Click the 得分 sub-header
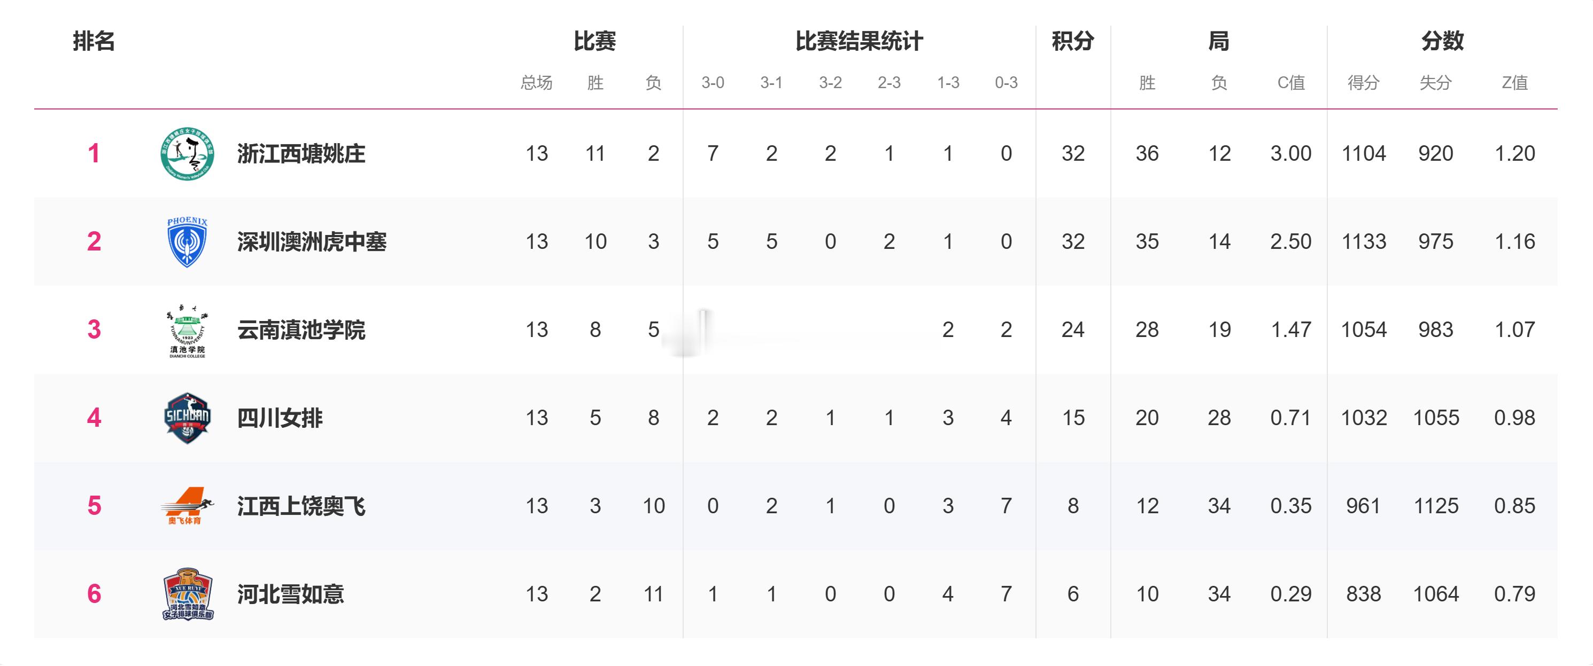Viewport: 1593px width, 666px height. (x=1364, y=83)
